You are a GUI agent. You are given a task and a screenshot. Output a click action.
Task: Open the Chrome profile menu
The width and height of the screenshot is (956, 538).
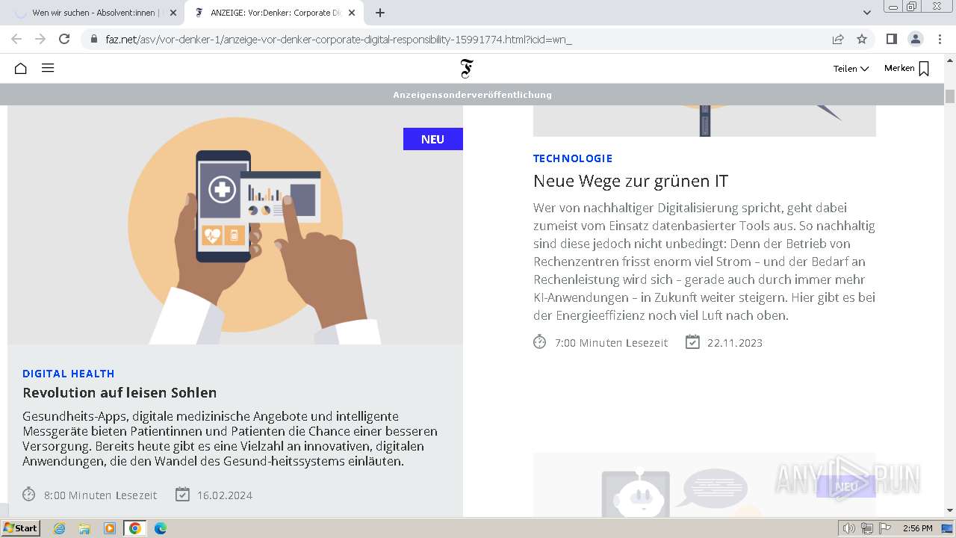click(915, 39)
